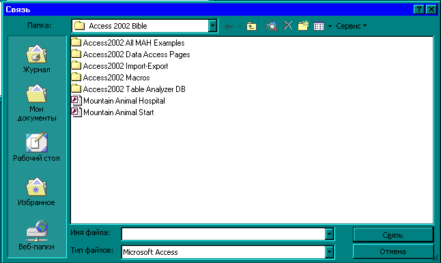Open the Сервис tools menu
This screenshot has height=263, width=441.
351,26
